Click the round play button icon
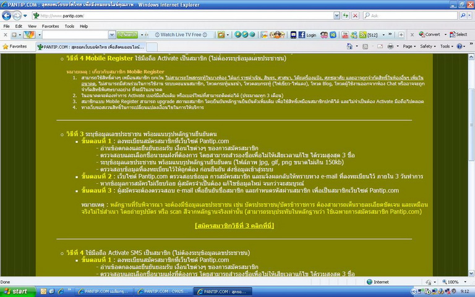This screenshot has width=475, height=297. (x=245, y=35)
